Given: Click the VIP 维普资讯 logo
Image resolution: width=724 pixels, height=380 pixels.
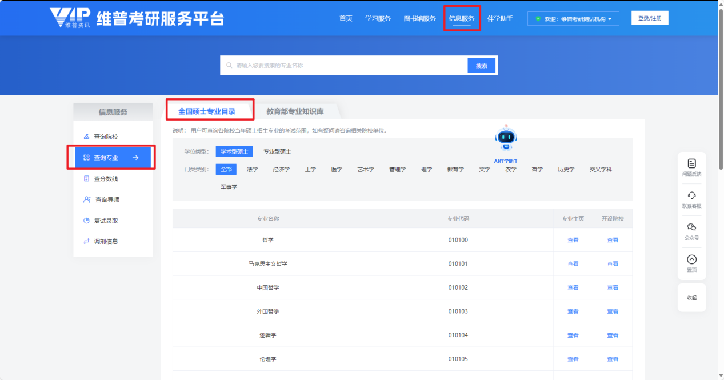Looking at the screenshot, I should pos(70,18).
